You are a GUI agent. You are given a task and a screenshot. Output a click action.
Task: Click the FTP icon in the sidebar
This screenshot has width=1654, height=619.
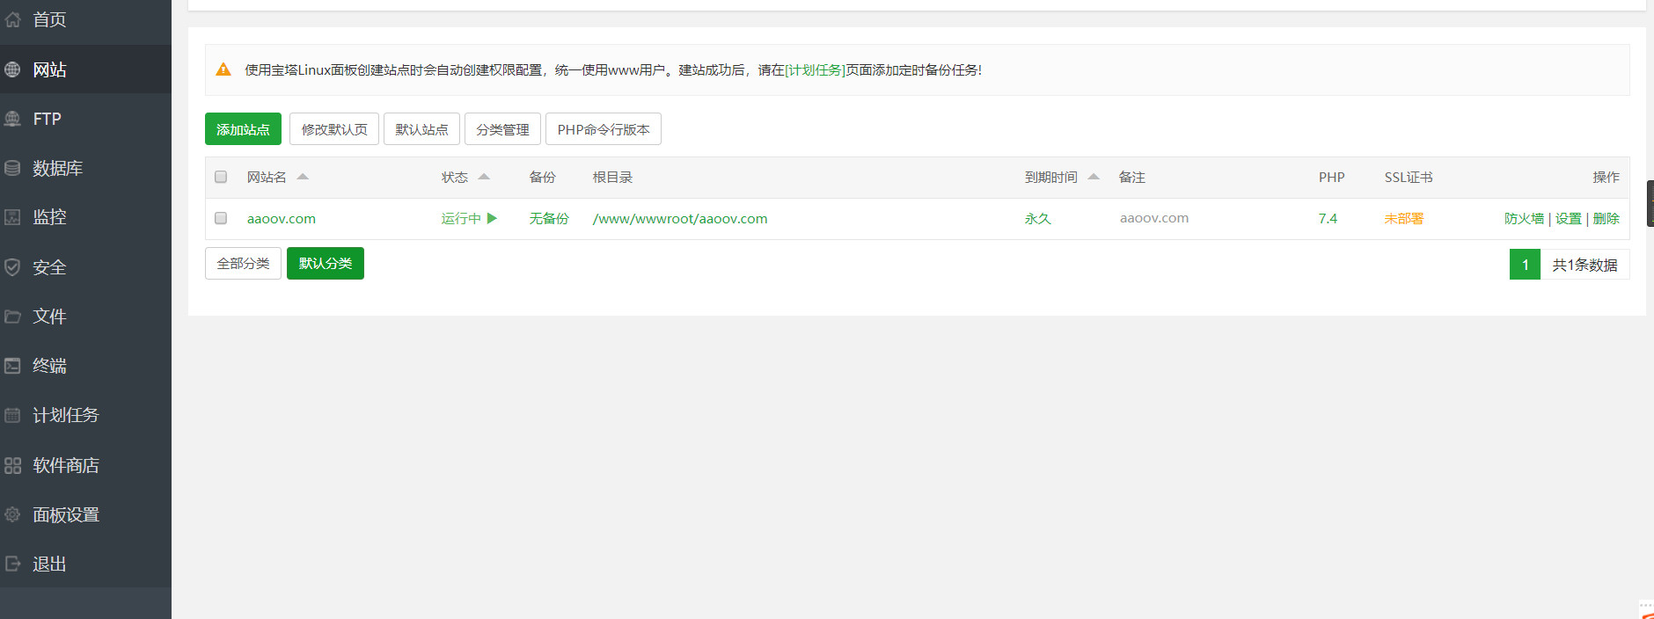pyautogui.click(x=12, y=119)
